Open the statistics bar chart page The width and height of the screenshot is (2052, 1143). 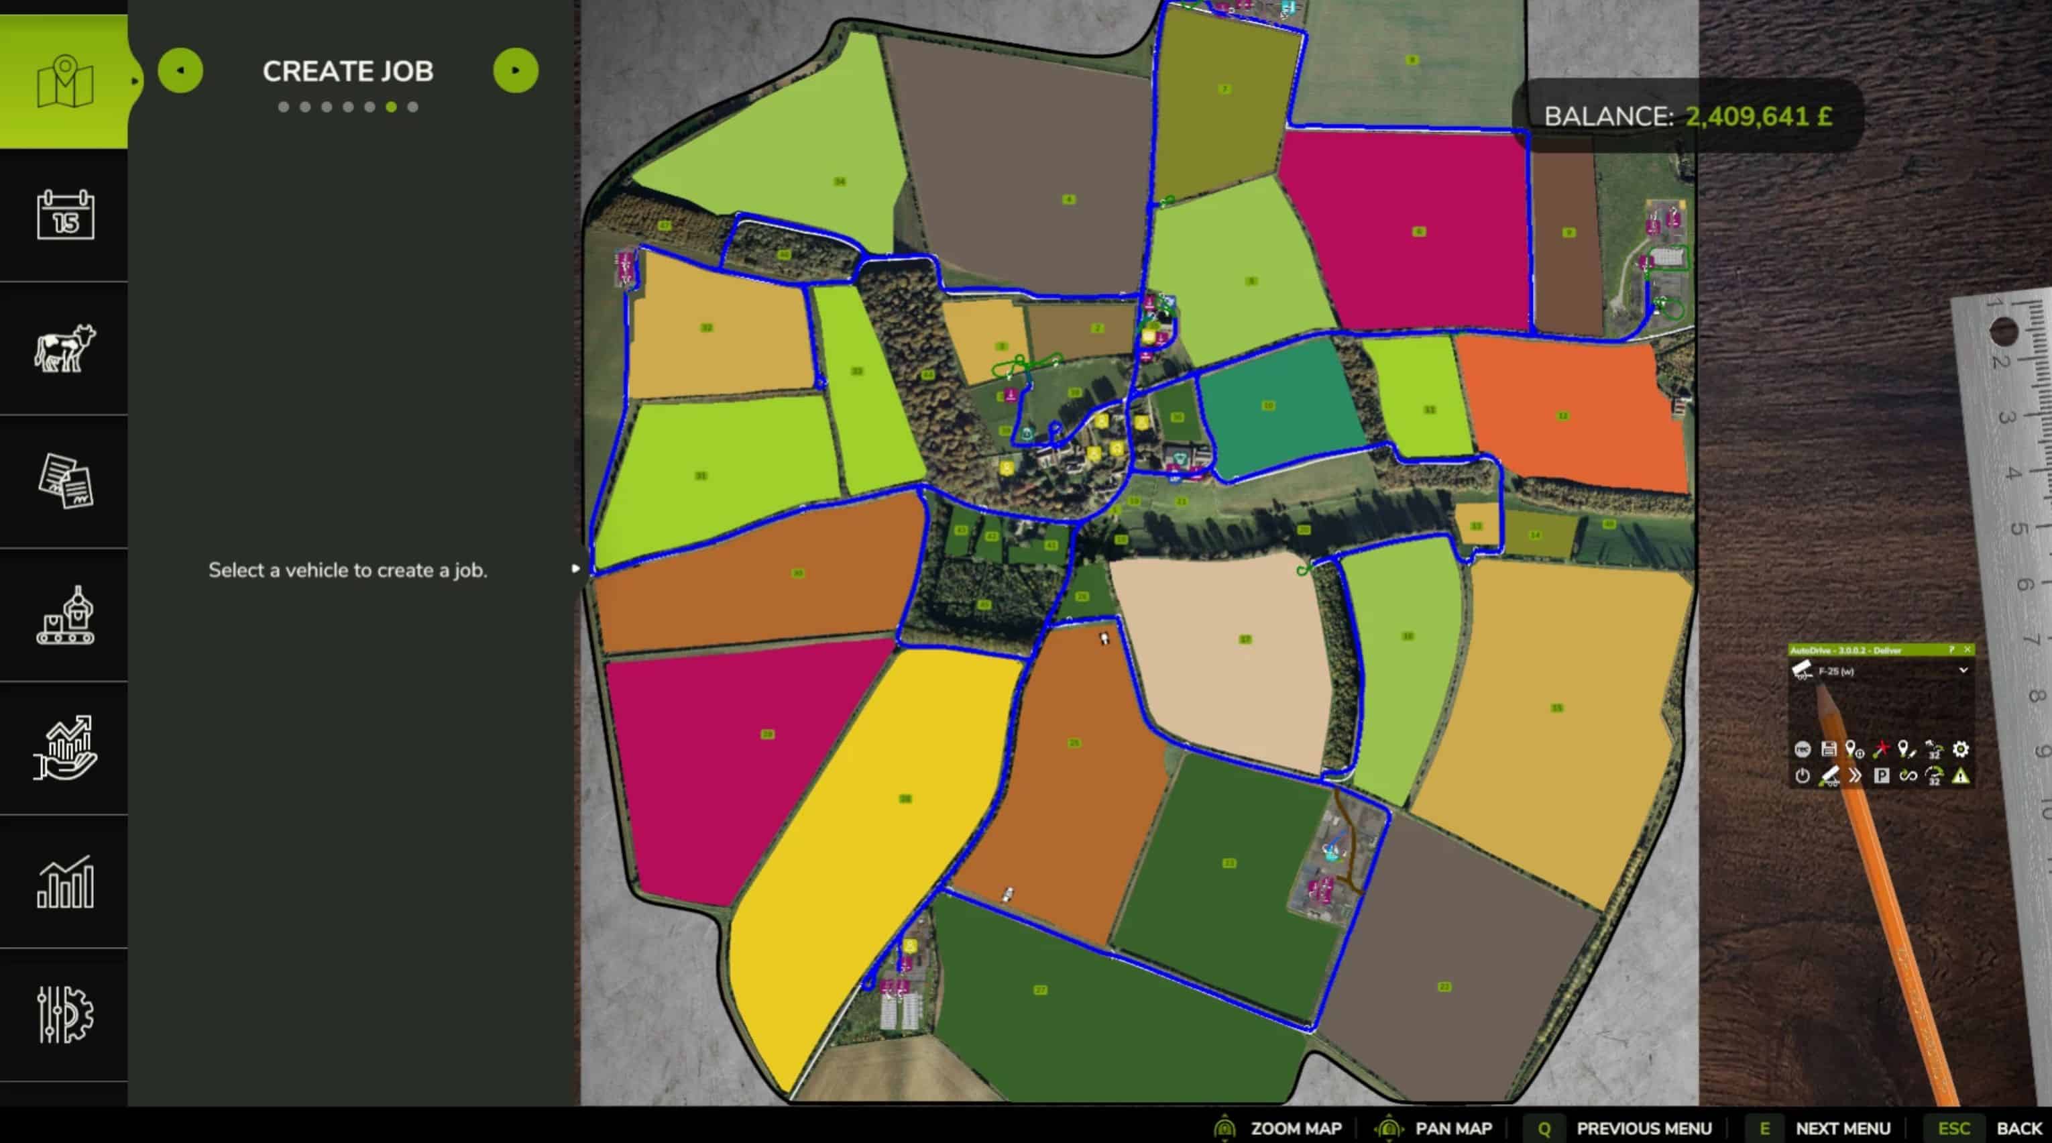tap(65, 881)
